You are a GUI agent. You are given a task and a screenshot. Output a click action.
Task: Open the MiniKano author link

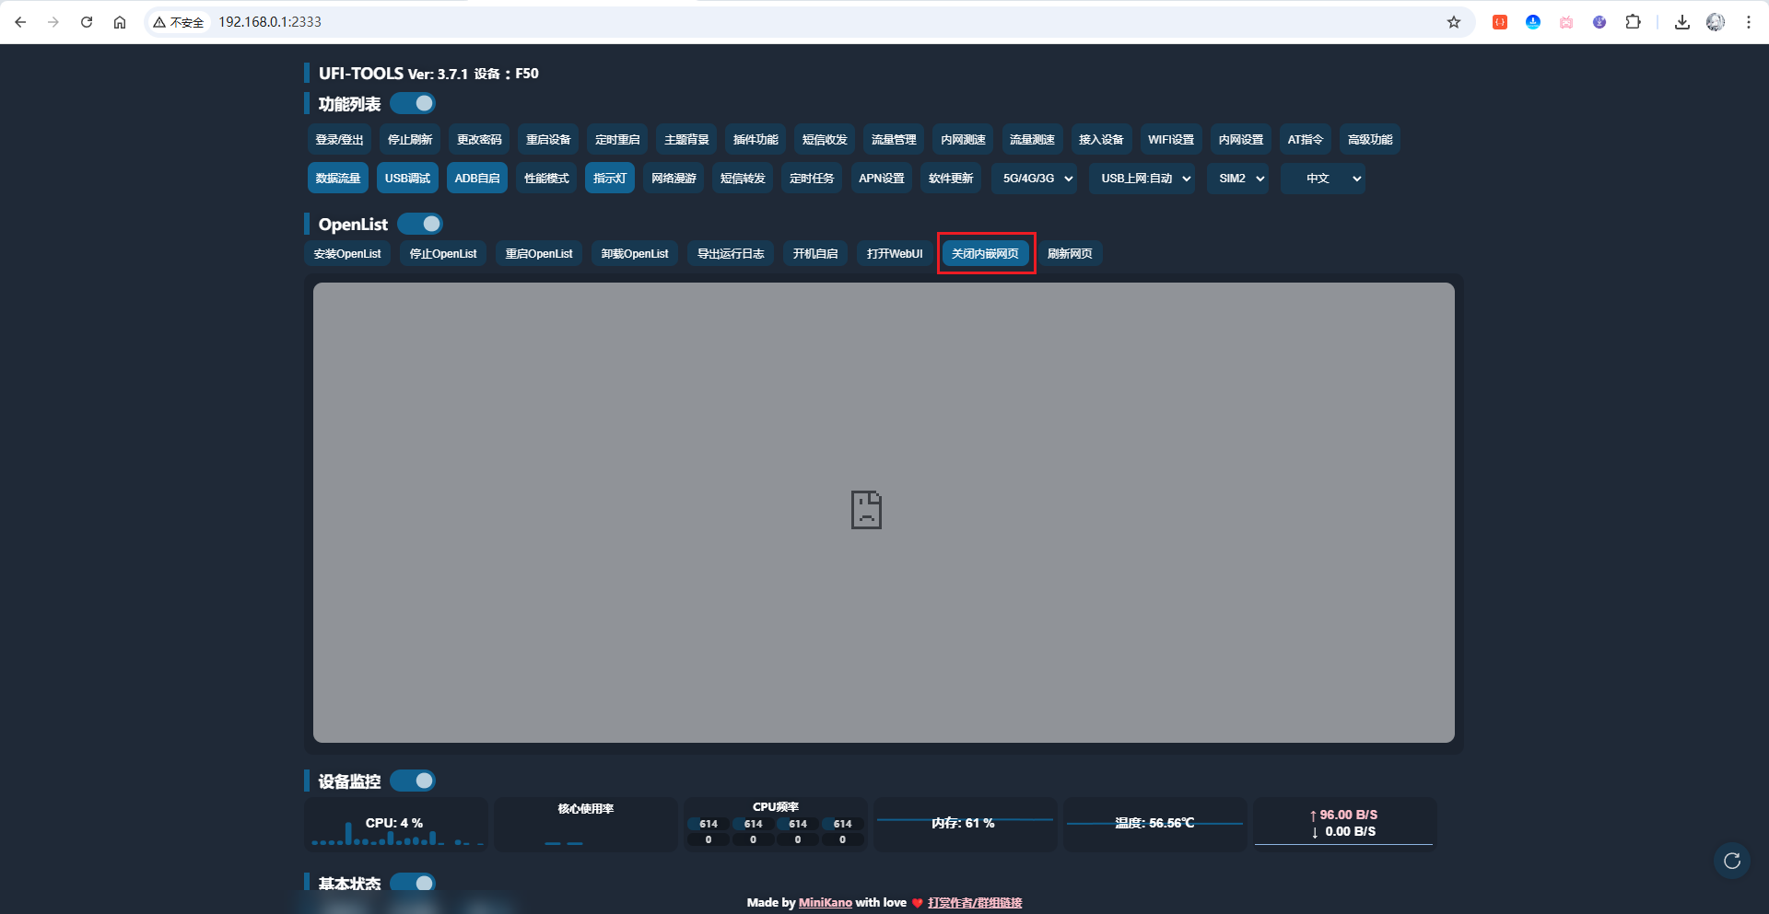point(825,903)
